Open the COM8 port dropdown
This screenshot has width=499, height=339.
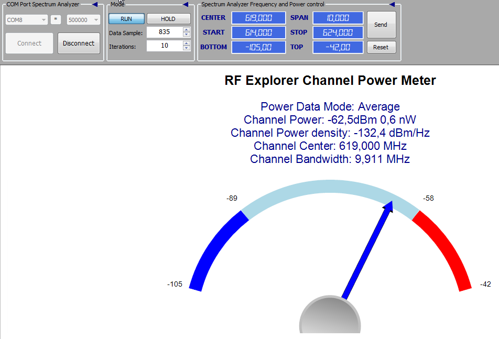coord(26,20)
